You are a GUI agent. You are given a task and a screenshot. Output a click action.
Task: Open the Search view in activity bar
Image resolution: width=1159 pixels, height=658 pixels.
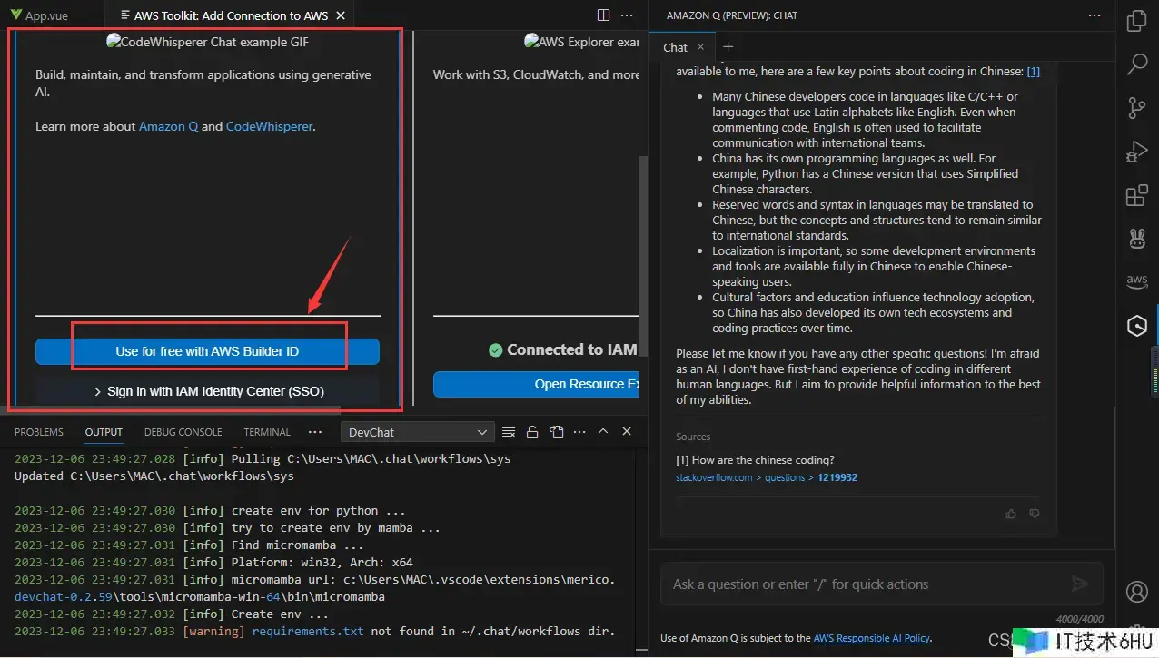tap(1136, 64)
